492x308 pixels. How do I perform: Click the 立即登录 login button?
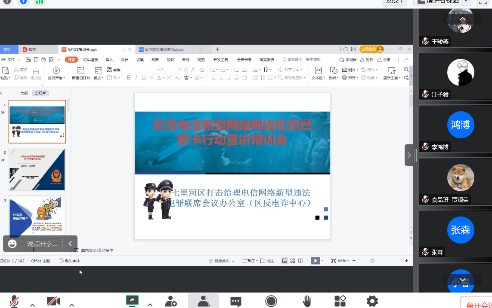[x=371, y=49]
